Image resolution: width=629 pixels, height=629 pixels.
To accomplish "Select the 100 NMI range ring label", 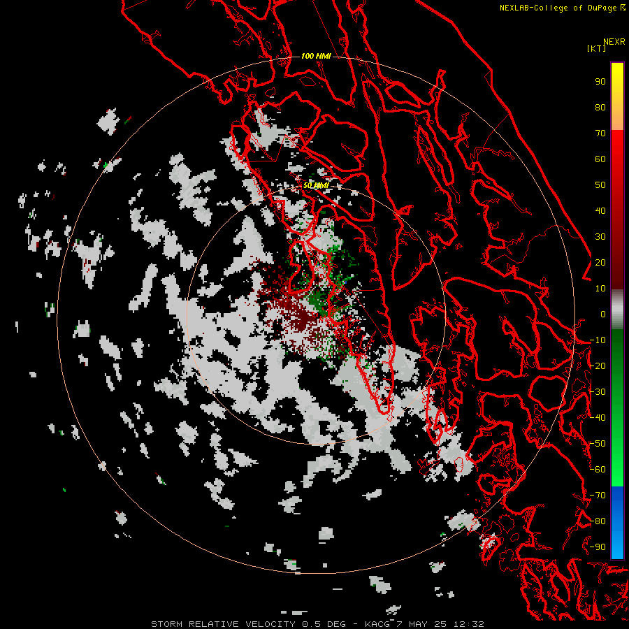I will tap(316, 56).
